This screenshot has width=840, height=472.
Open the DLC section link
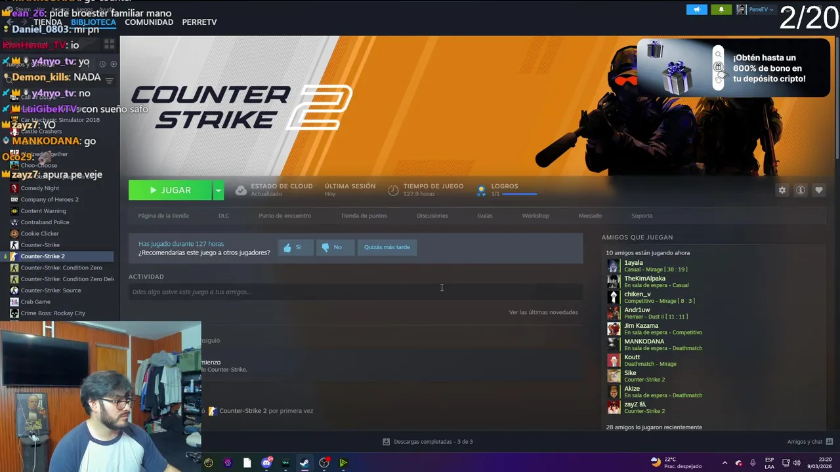click(x=224, y=216)
